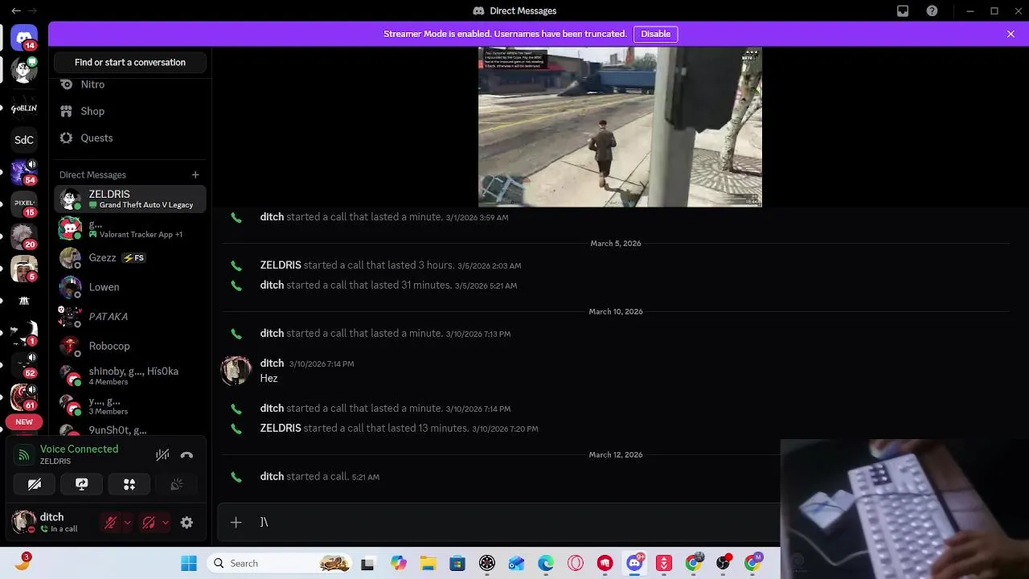Dismiss the Streamer Mode banner

[1011, 34]
